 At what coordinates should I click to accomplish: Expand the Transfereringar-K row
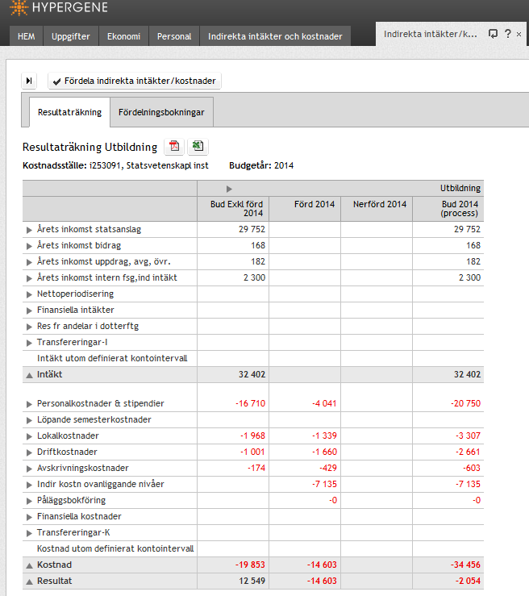29,533
